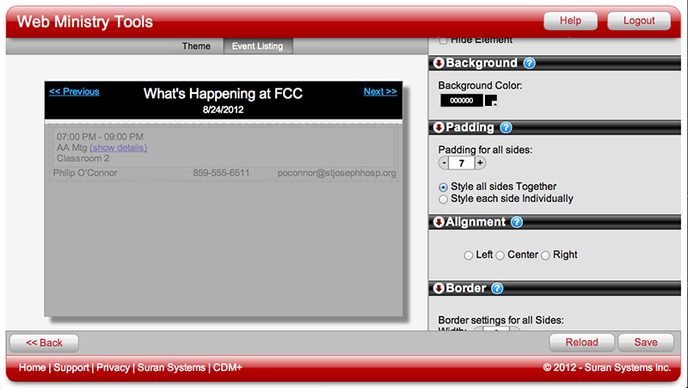
Task: Tick the Hide Element checkbox
Action: [443, 40]
